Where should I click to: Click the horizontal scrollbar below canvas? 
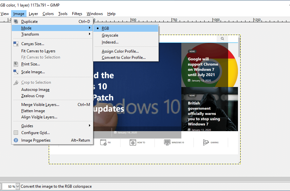[145, 179]
